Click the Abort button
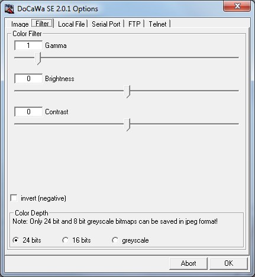The width and height of the screenshot is (255, 277). [188, 263]
